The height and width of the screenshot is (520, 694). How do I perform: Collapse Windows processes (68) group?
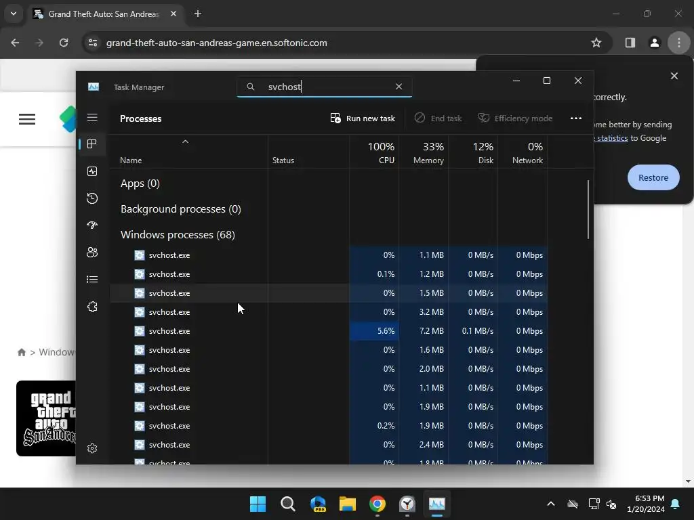pos(178,235)
